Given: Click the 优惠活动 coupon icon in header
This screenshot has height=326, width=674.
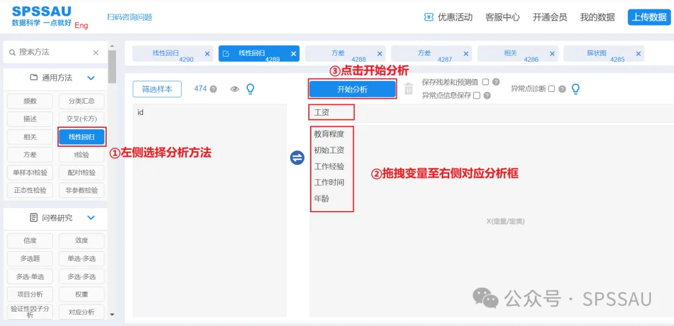Looking at the screenshot, I should [429, 17].
